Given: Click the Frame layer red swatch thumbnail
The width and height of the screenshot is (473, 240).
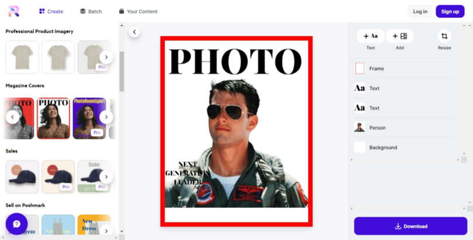Looking at the screenshot, I should 360,69.
